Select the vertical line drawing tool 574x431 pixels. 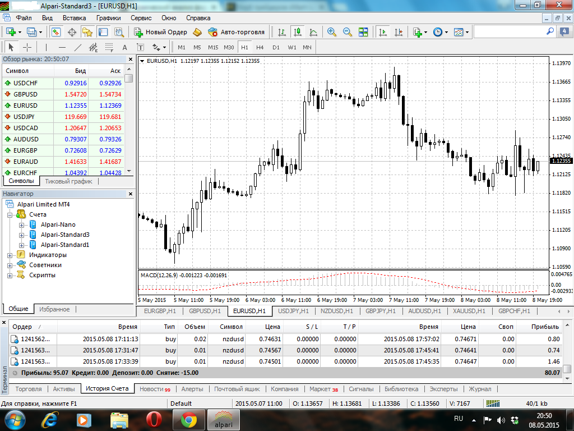(46, 47)
